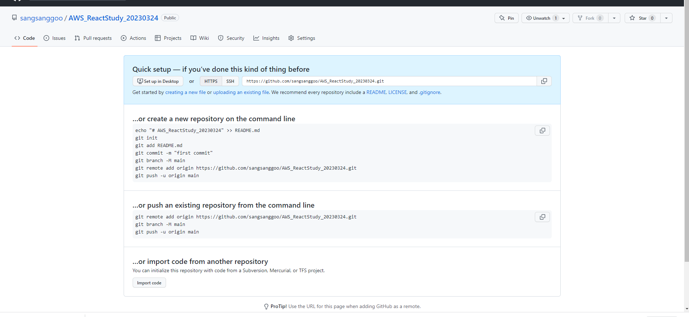Screen dimensions: 689x317
Task: Show the Insights tab
Action: (x=266, y=38)
